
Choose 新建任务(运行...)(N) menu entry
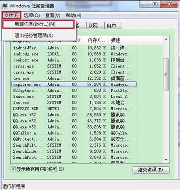tap(38, 24)
